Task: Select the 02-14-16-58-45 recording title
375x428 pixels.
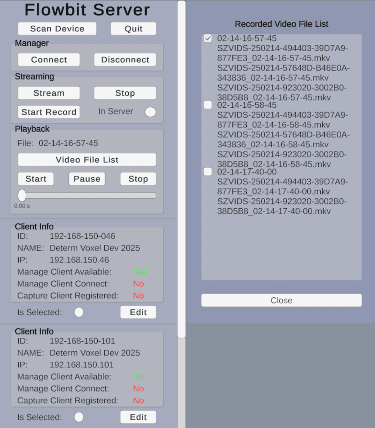Action: pos(247,105)
